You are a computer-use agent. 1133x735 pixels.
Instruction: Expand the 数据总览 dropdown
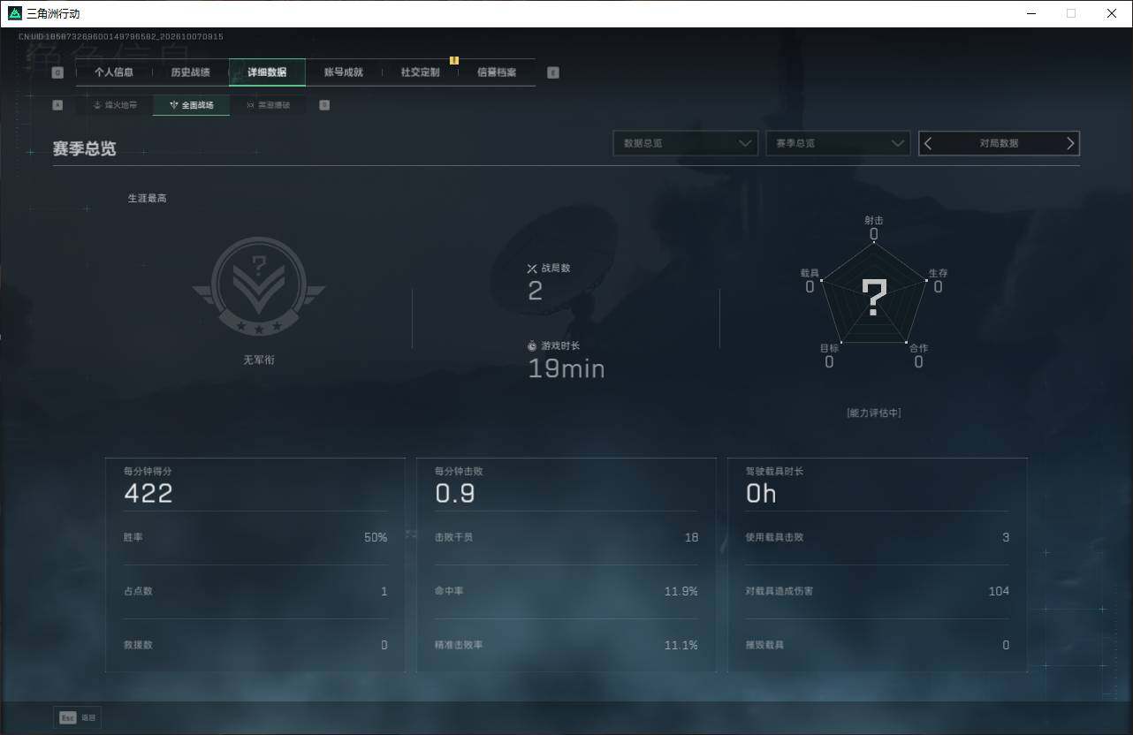point(686,143)
